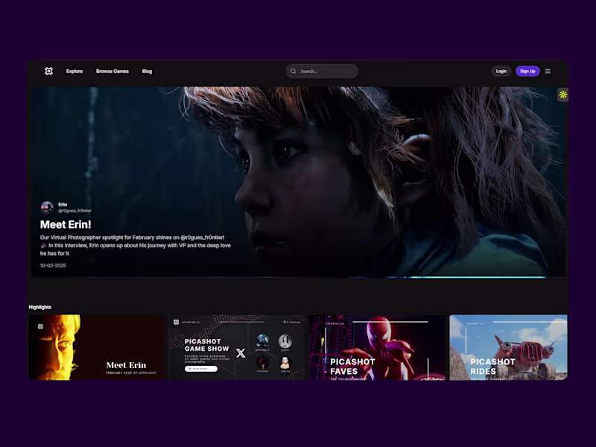This screenshot has height=447, width=596.
Task: Open the Picashot Game Show card
Action: pyautogui.click(x=237, y=347)
